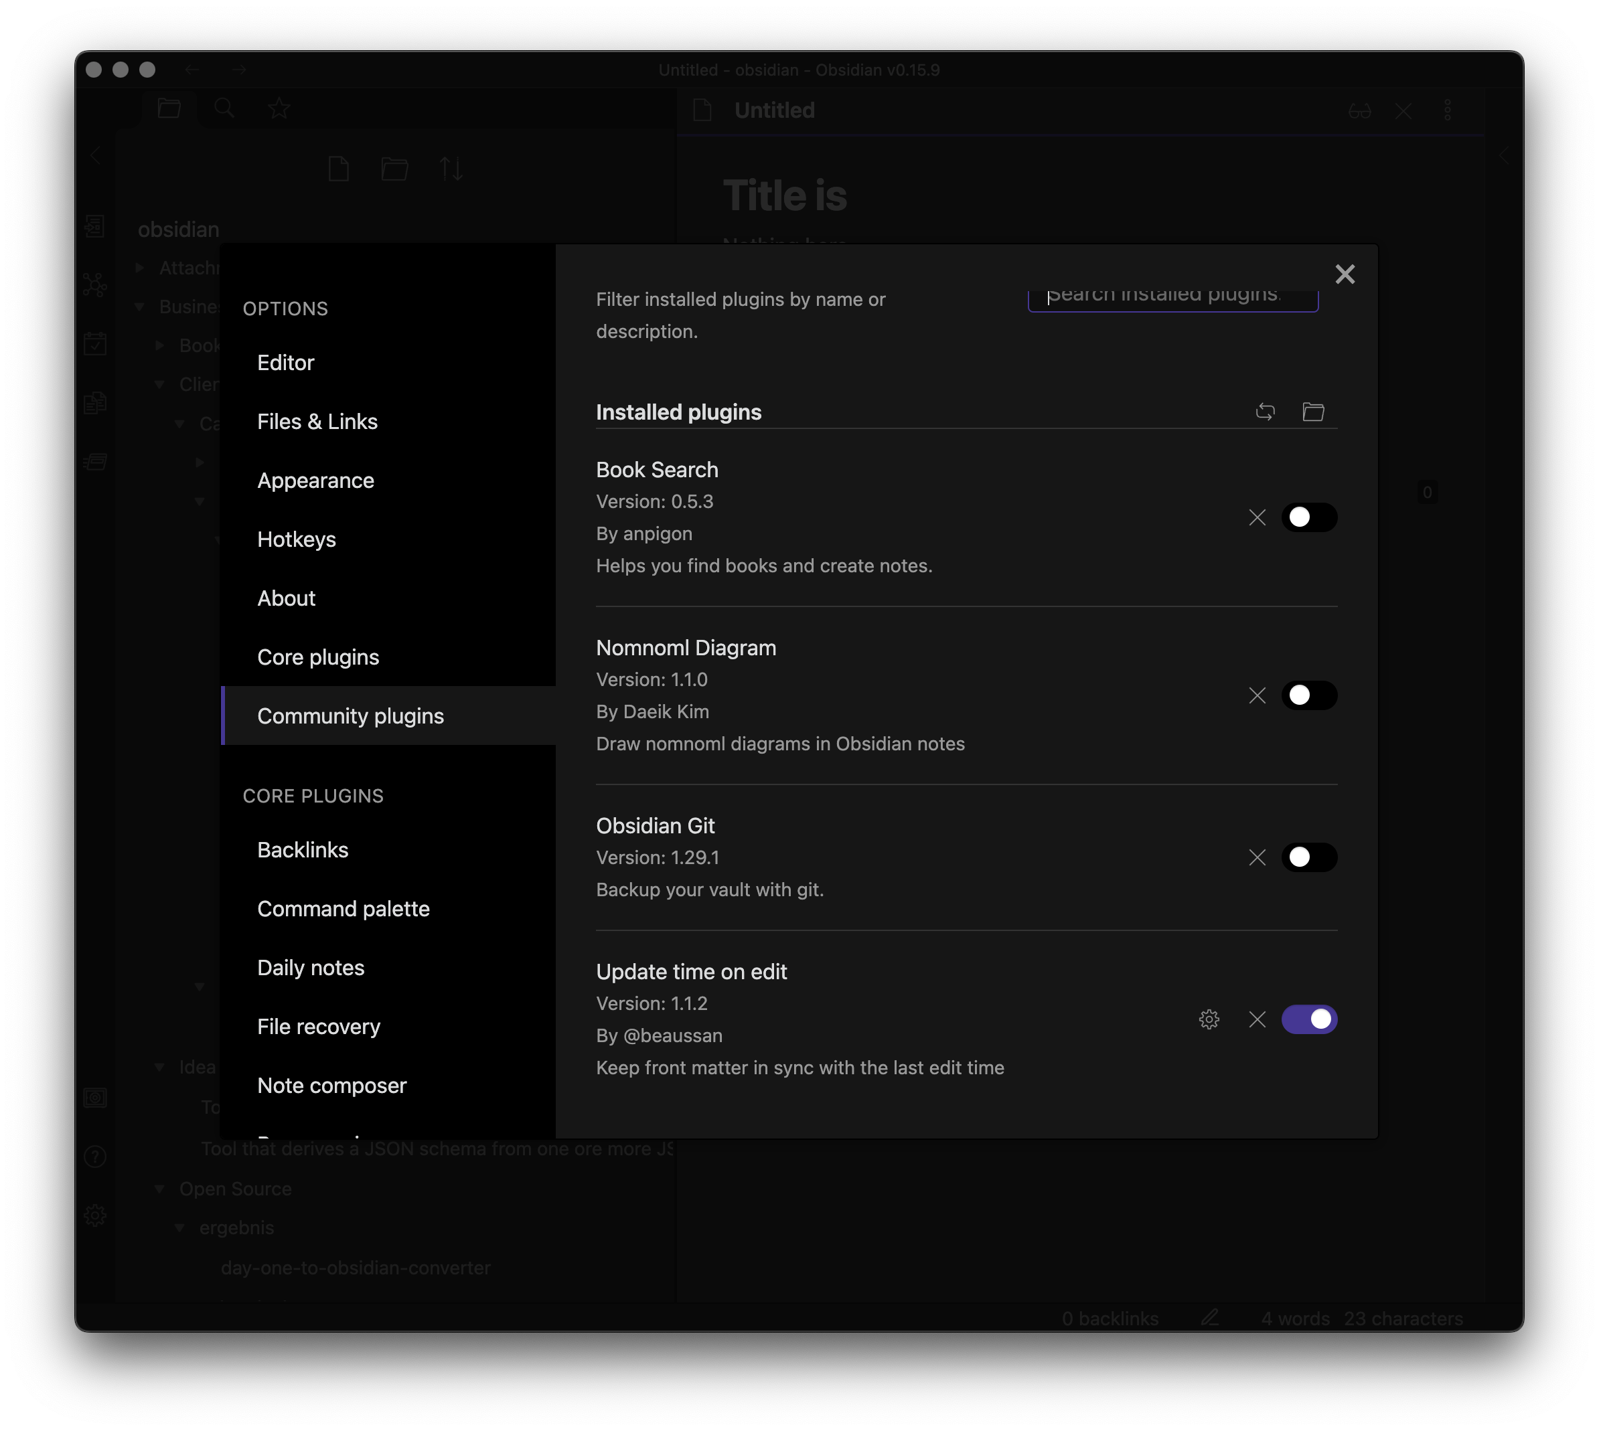
Task: Uninstall the Book Search plugin
Action: (1257, 517)
